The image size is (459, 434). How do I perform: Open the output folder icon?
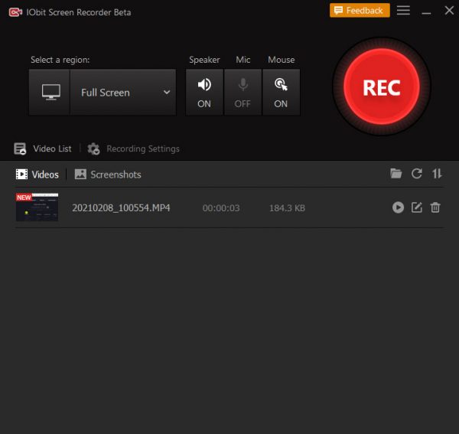396,174
